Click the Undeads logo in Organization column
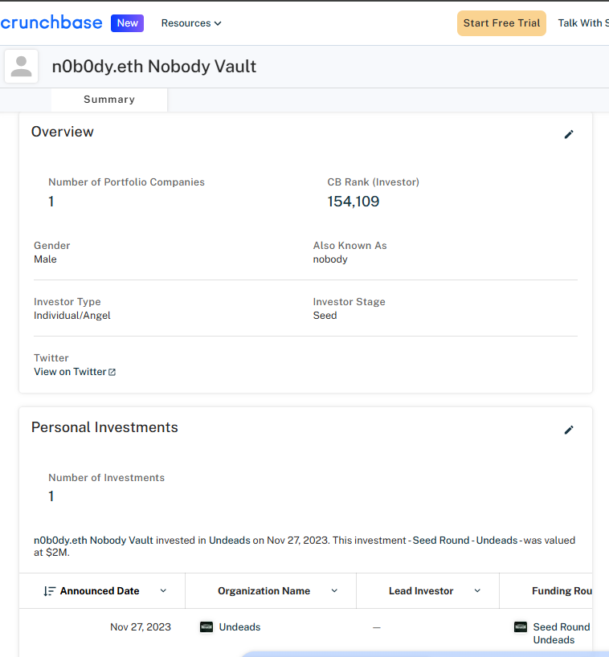 tap(206, 627)
